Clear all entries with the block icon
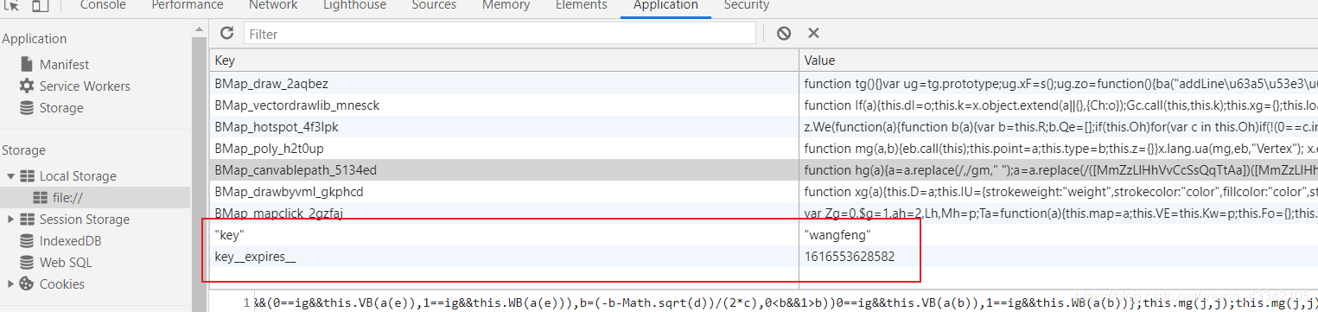This screenshot has height=312, width=1318. point(784,33)
